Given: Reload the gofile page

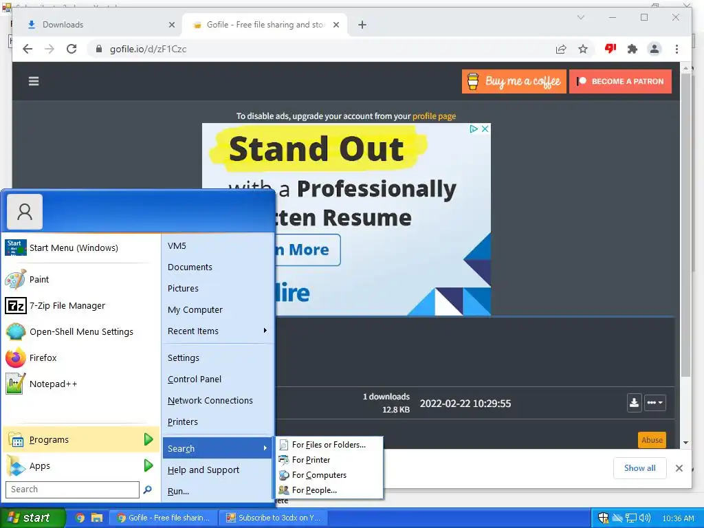Looking at the screenshot, I should (71, 49).
